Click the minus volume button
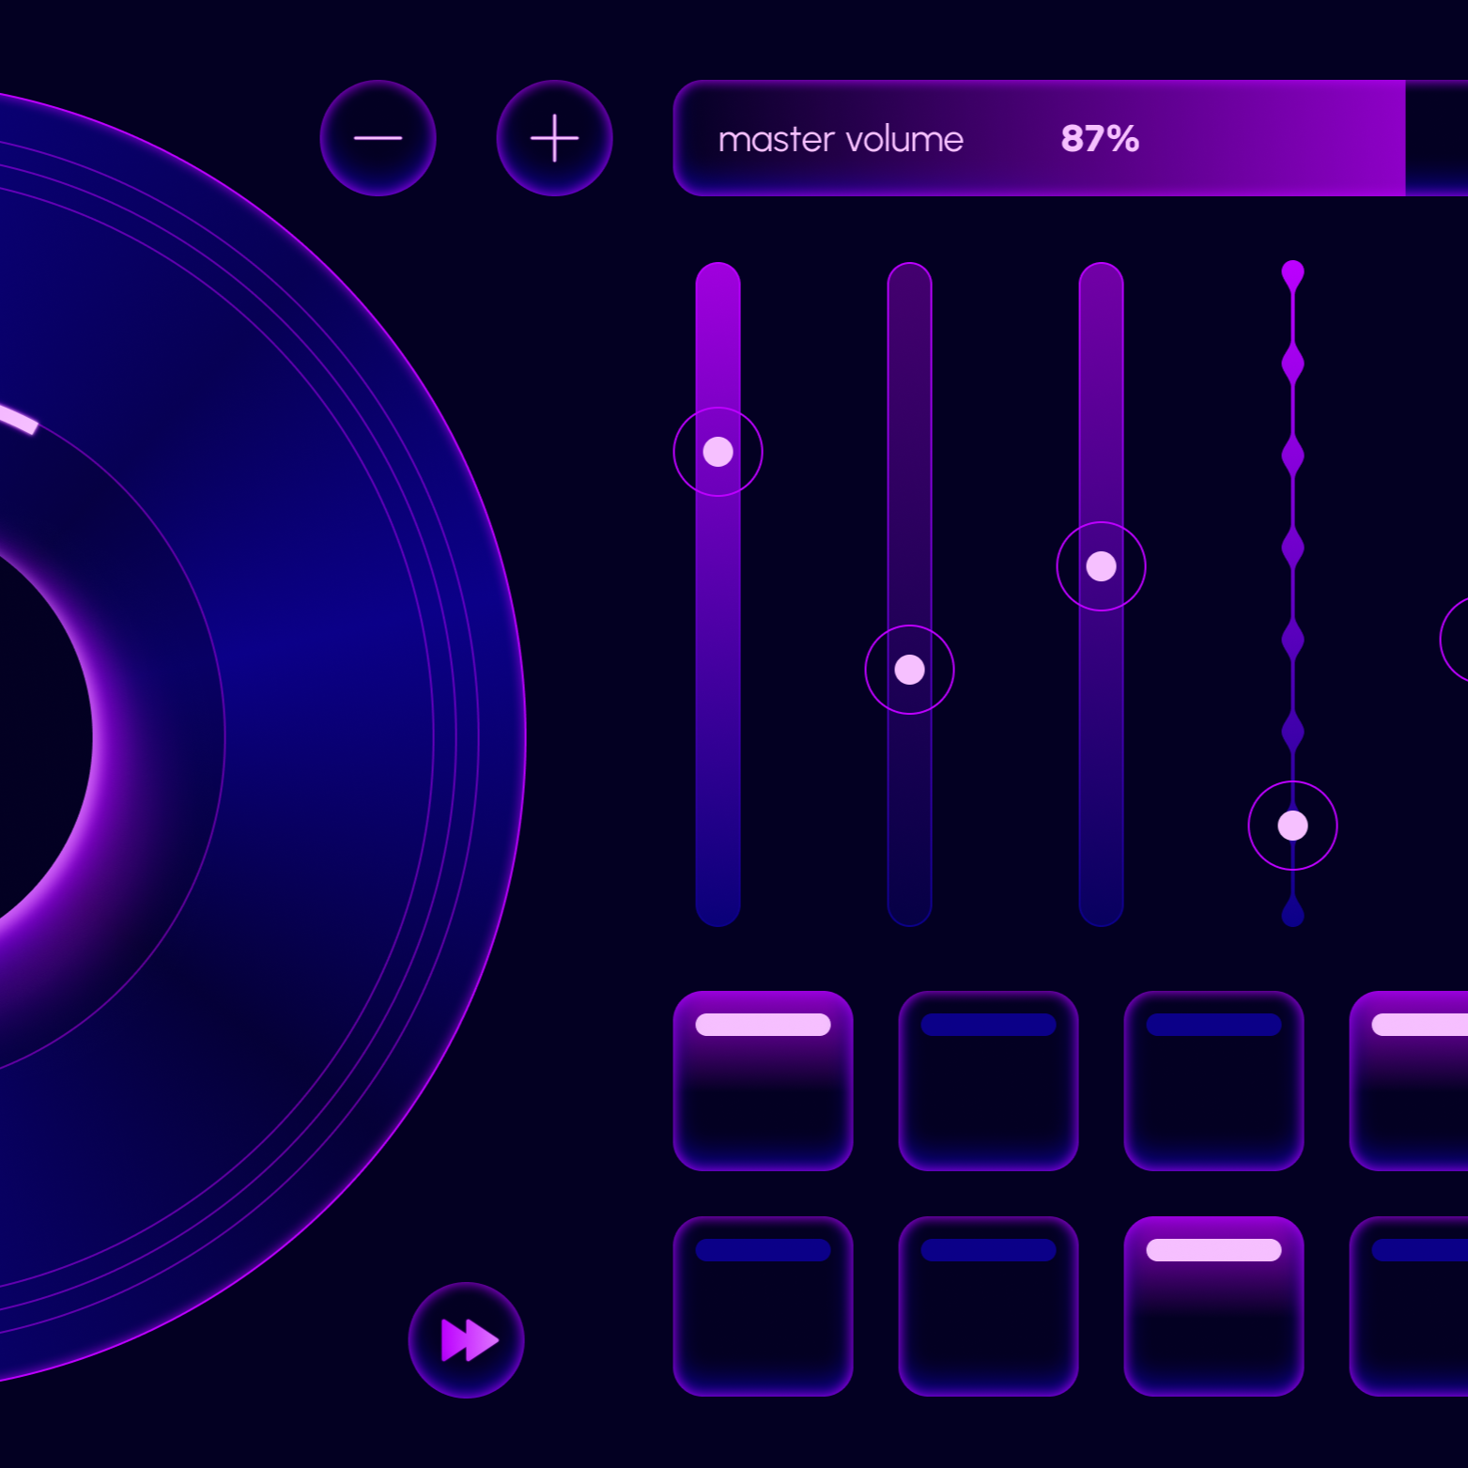This screenshot has width=1468, height=1468. (378, 138)
